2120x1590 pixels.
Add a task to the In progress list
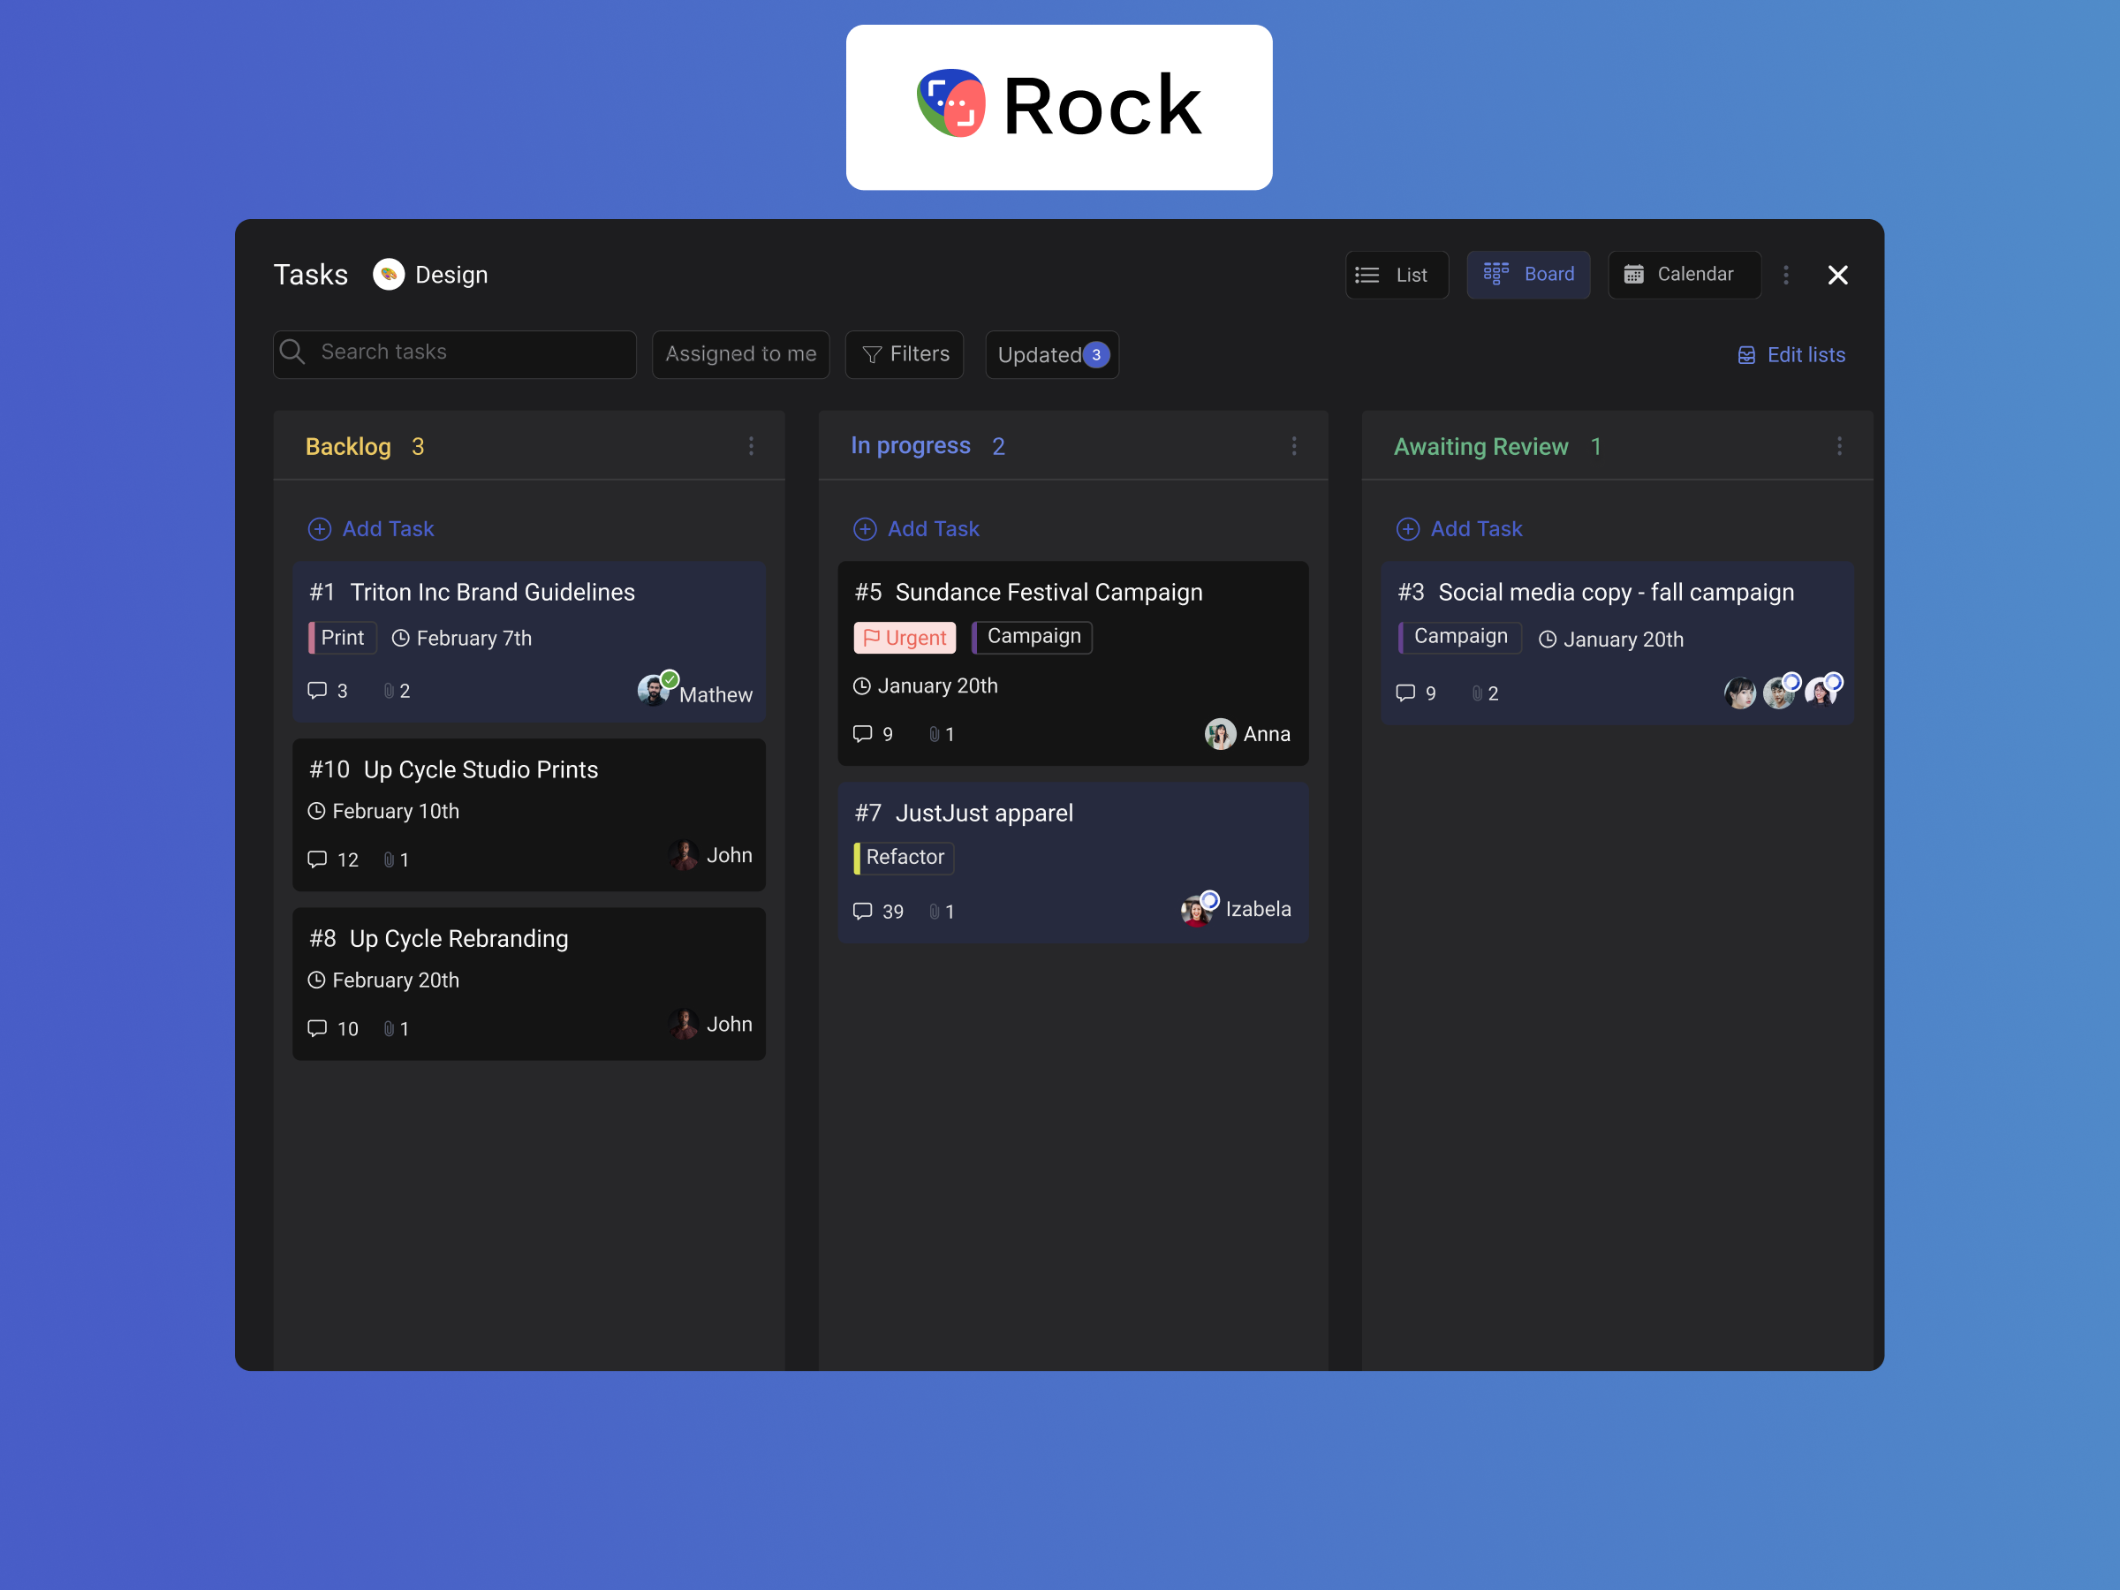(916, 529)
